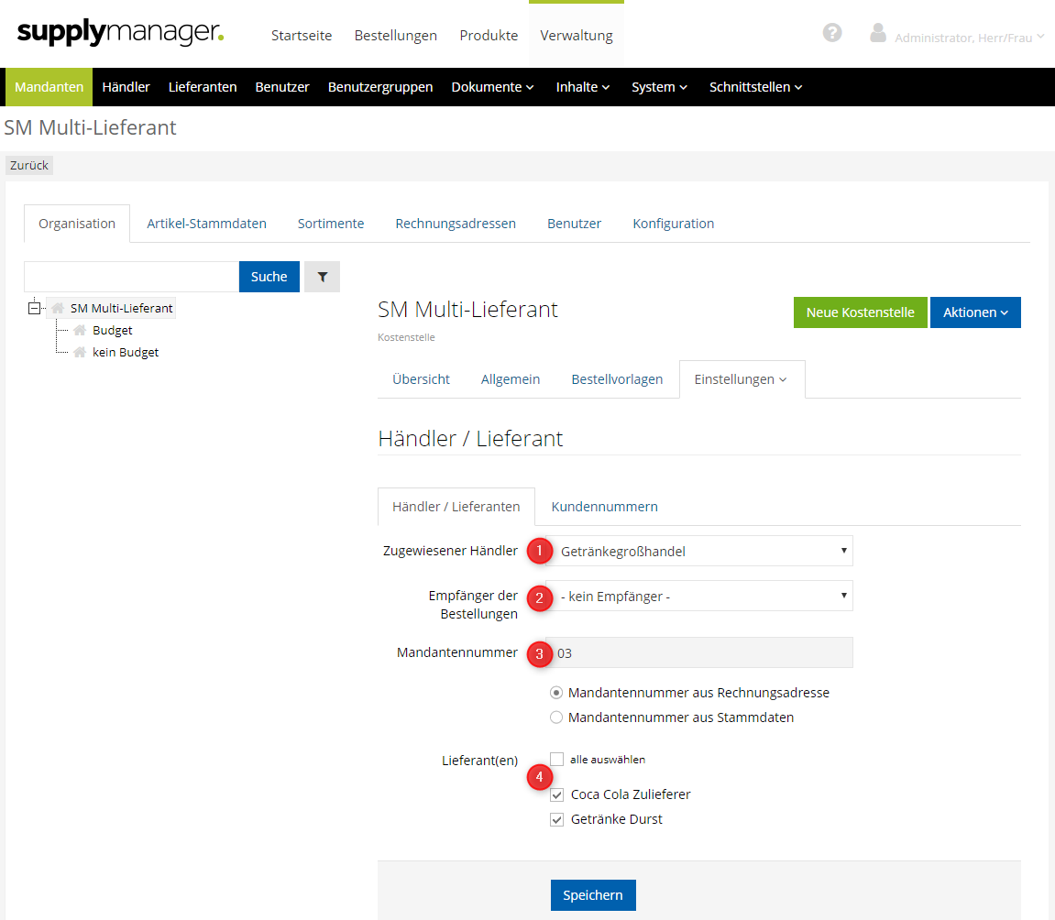Enable the alle auswählen checkbox

pos(556,759)
